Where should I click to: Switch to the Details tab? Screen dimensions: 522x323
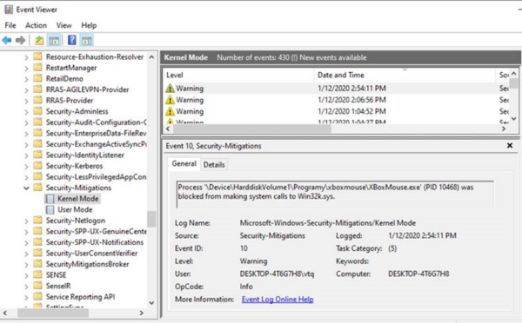coord(214,165)
